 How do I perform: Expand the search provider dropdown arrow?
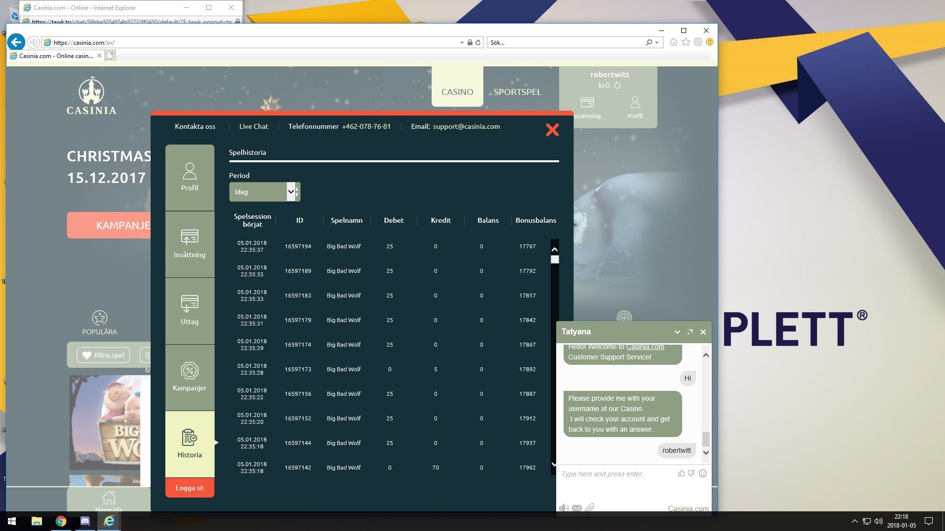[657, 43]
